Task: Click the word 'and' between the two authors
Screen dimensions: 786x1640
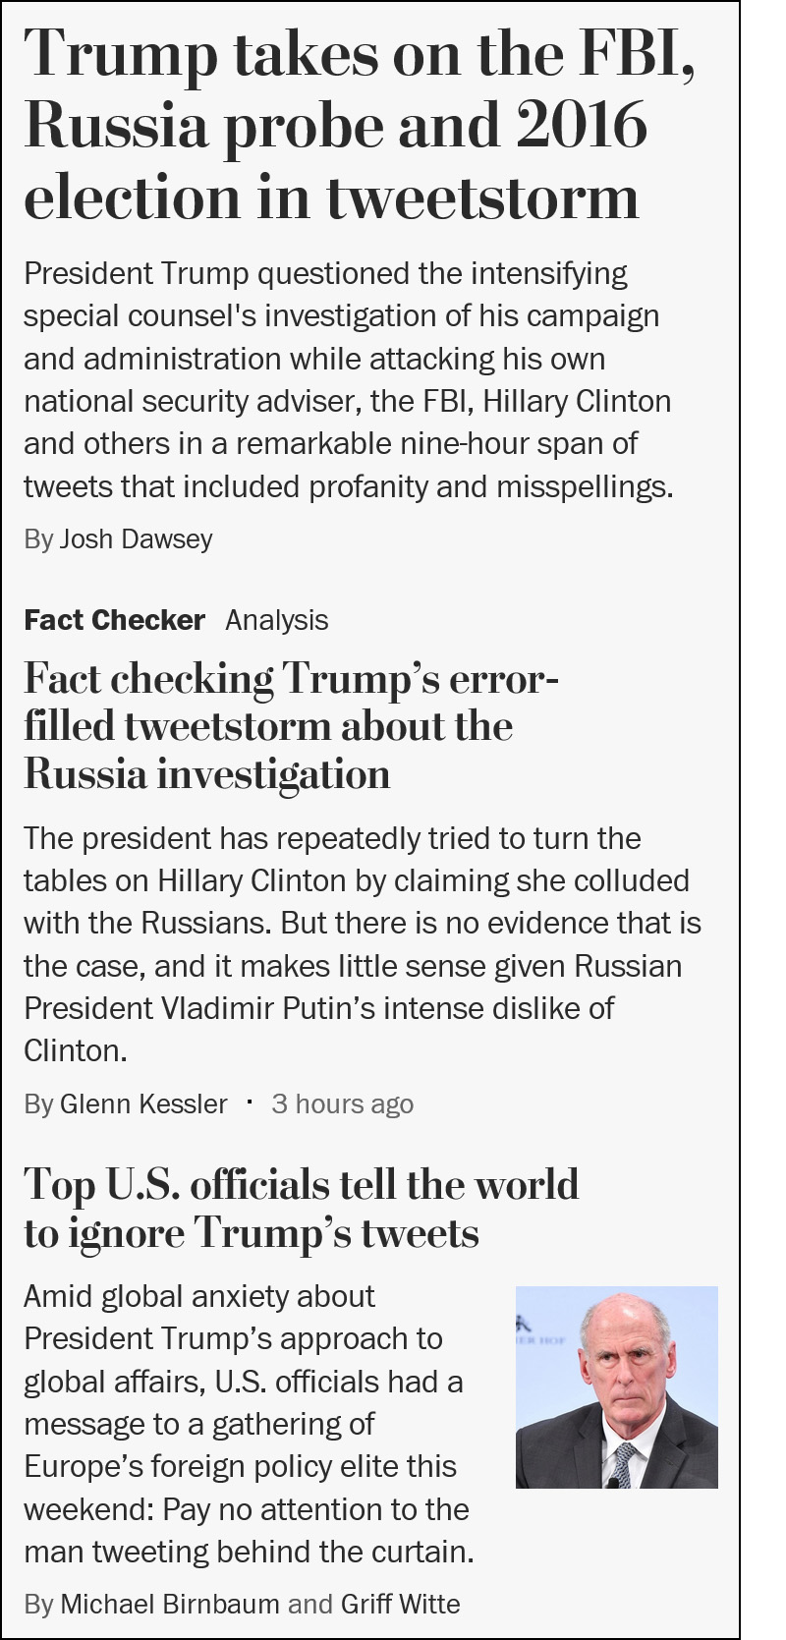Action: (310, 1605)
